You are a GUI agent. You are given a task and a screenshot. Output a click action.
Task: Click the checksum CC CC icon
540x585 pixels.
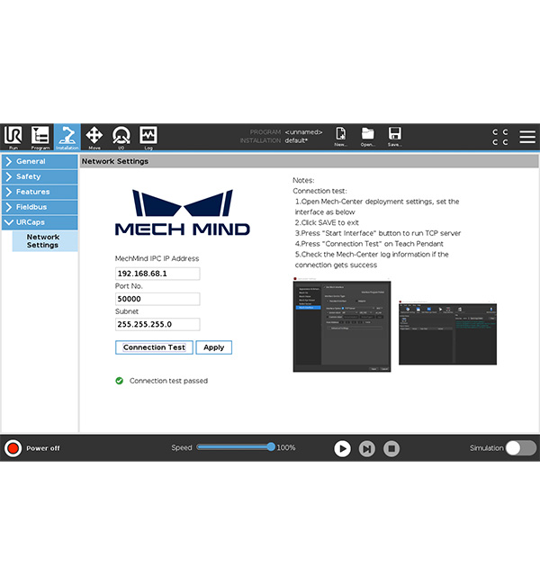click(x=500, y=137)
